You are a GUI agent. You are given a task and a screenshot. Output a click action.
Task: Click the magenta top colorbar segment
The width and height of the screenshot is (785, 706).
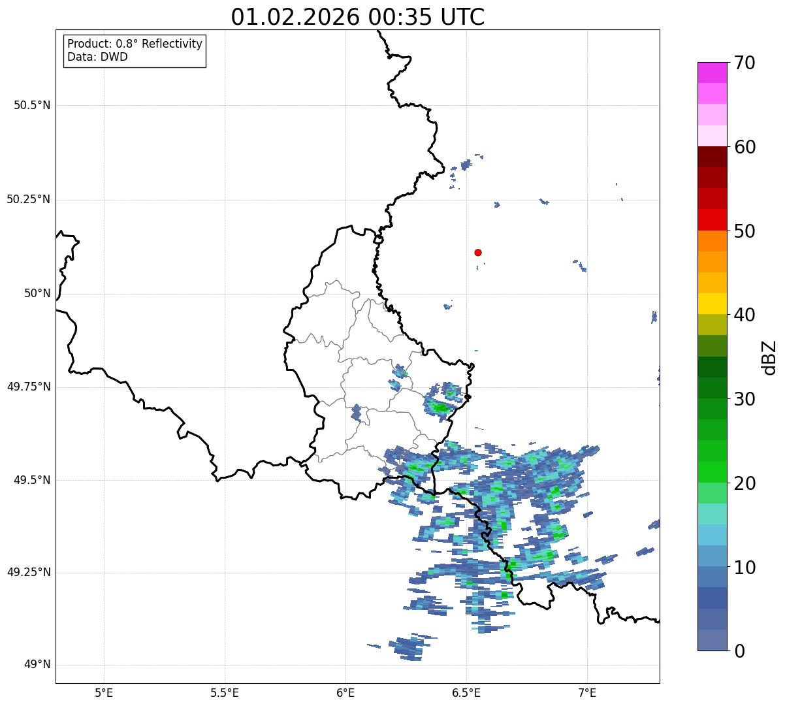pyautogui.click(x=712, y=72)
